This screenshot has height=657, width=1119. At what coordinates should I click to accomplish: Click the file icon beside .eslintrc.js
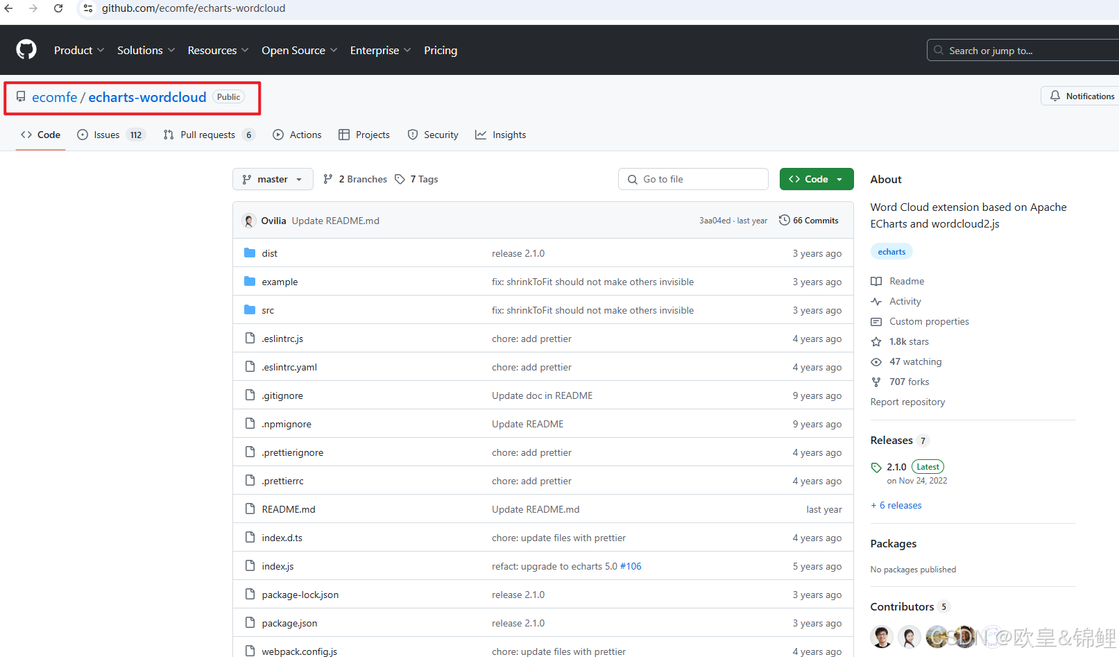click(x=250, y=339)
